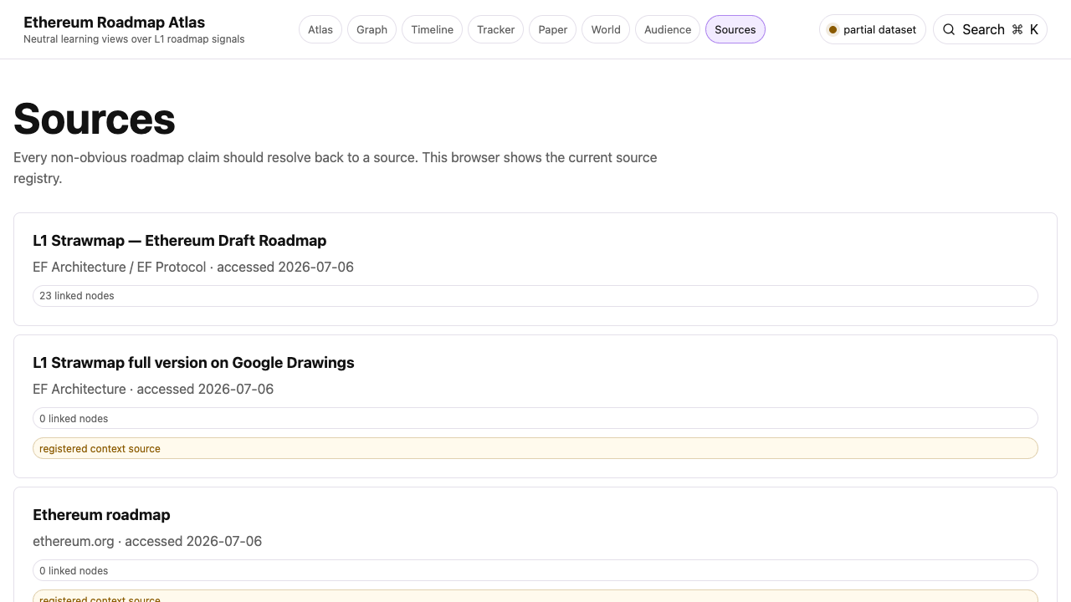Open the Ethereum roadmap source card title
The height and width of the screenshot is (602, 1071).
click(101, 515)
